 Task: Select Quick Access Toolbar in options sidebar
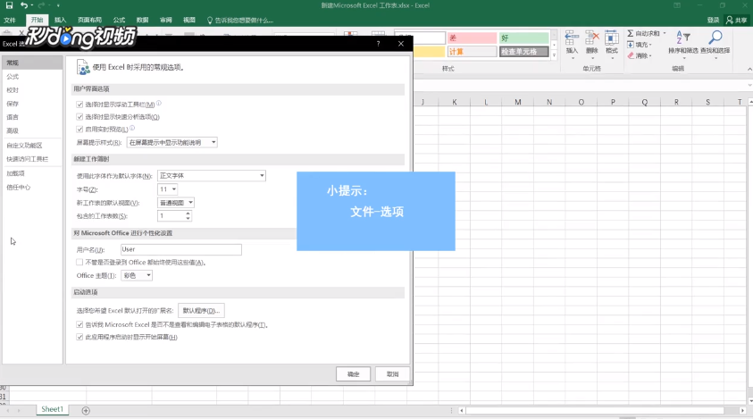32,158
